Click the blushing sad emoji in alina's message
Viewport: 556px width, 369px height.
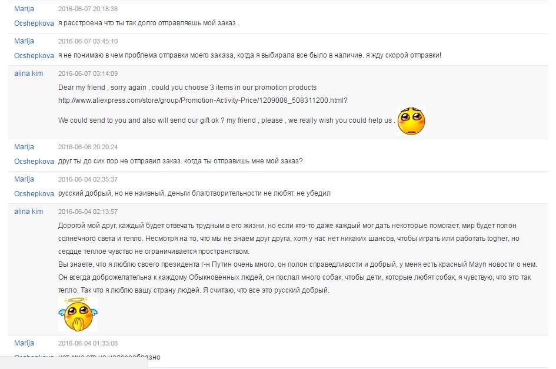coord(411,121)
